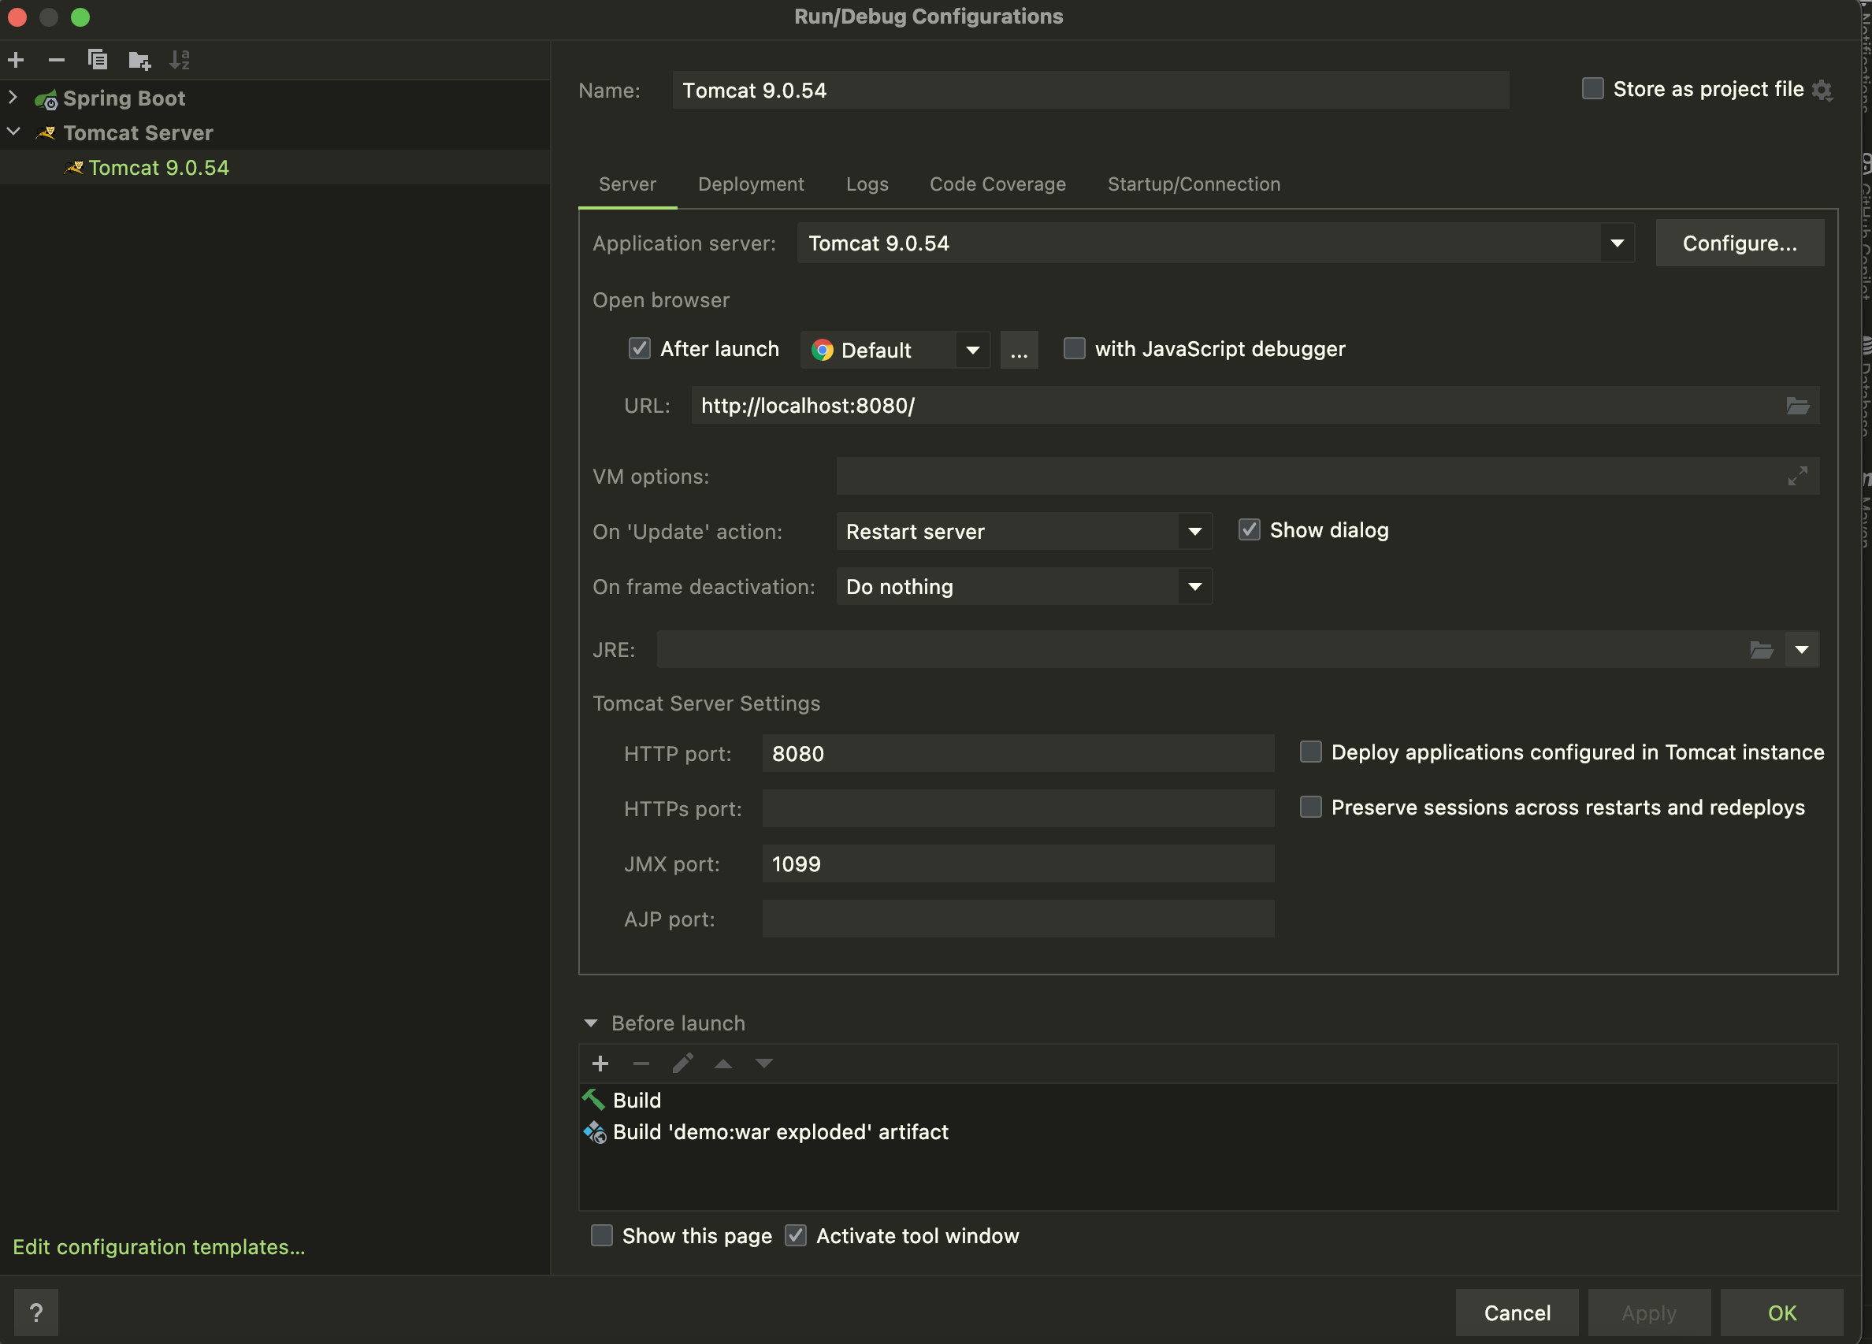The width and height of the screenshot is (1872, 1344).
Task: Browse for URL with folder icon
Action: coord(1798,406)
